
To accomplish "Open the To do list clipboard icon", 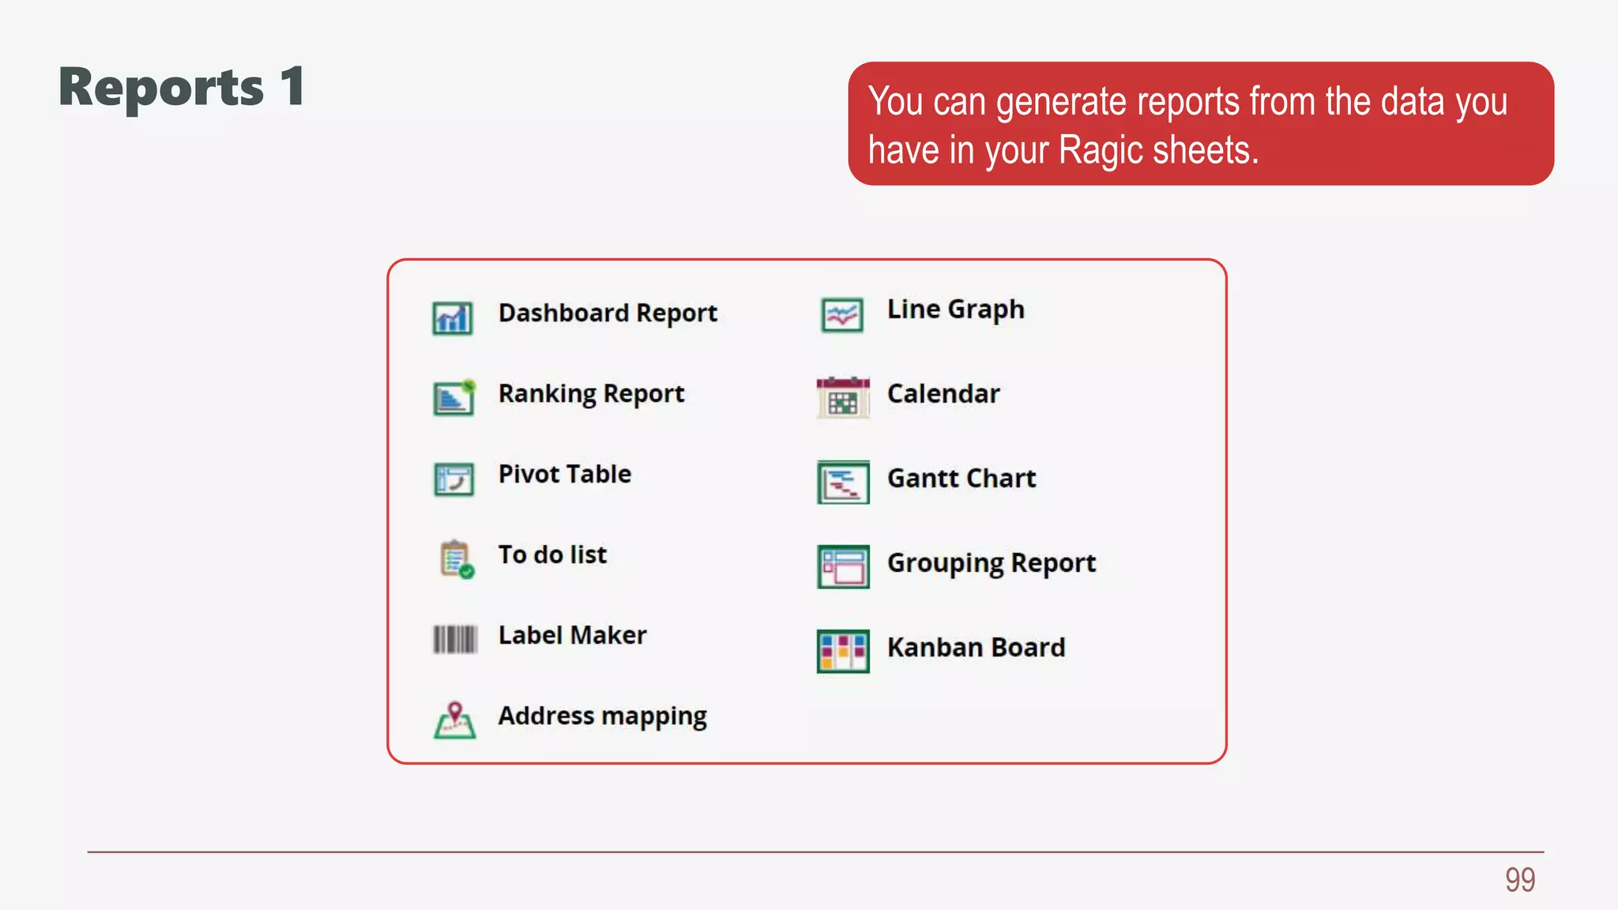I will 457,559.
